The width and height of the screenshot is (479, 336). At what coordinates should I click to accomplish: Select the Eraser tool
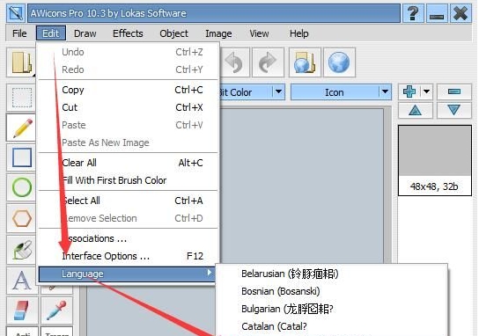pyautogui.click(x=22, y=310)
